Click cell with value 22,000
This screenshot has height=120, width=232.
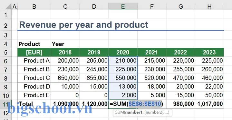[209, 87]
